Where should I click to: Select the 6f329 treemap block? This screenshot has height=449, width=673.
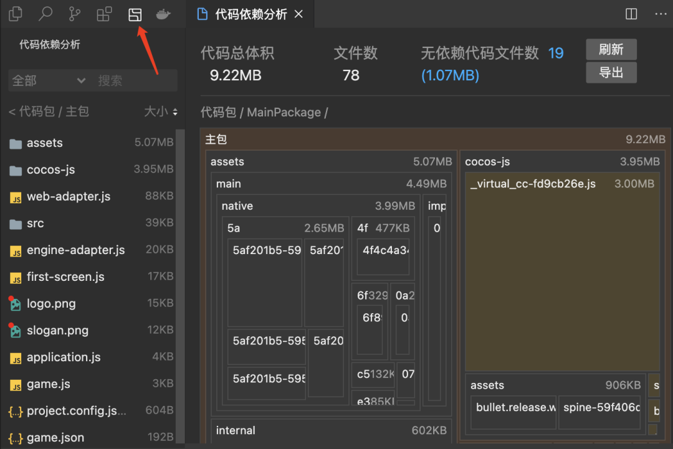[370, 295]
